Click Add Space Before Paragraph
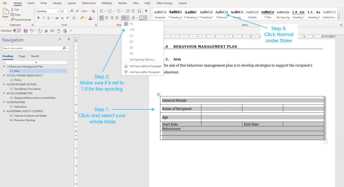 [x=145, y=66]
